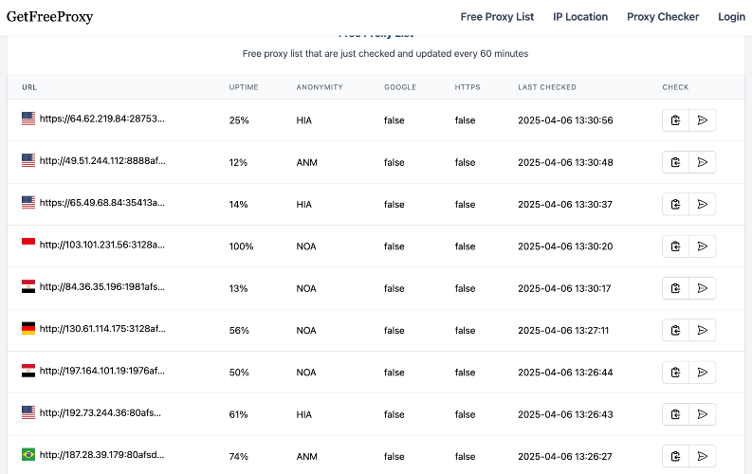
Task: Click the LAST CHECKED column header
Action: click(547, 87)
